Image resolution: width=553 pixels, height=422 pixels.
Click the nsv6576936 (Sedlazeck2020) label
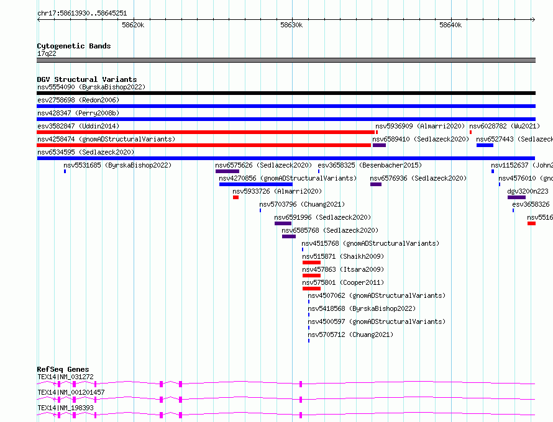click(418, 178)
